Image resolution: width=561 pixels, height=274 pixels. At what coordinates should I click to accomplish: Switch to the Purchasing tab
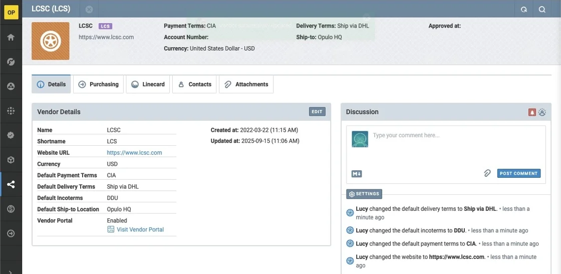click(99, 84)
